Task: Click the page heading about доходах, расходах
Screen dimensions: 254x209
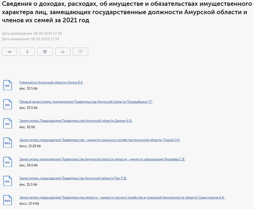Action: click(127, 12)
